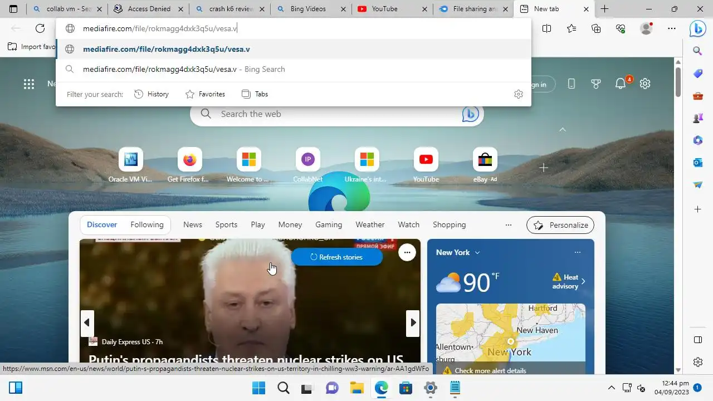Add a sidebar app with plus icon
Viewport: 713px width, 401px height.
[x=697, y=209]
